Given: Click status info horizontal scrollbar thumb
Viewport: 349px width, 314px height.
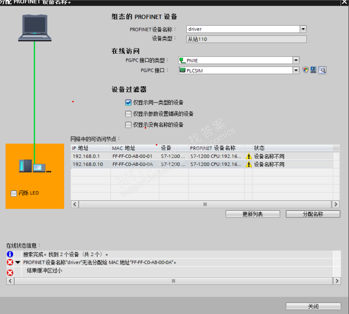Looking at the screenshot, I should point(173,281).
